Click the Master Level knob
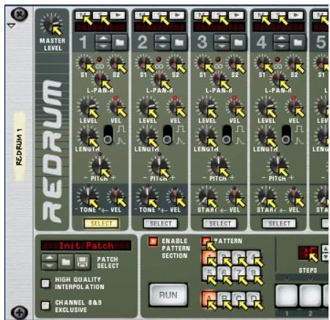The width and height of the screenshot is (330, 320). point(51,24)
